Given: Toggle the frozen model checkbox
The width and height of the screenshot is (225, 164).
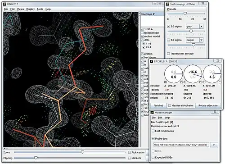Looking at the screenshot, I should (x=142, y=33).
